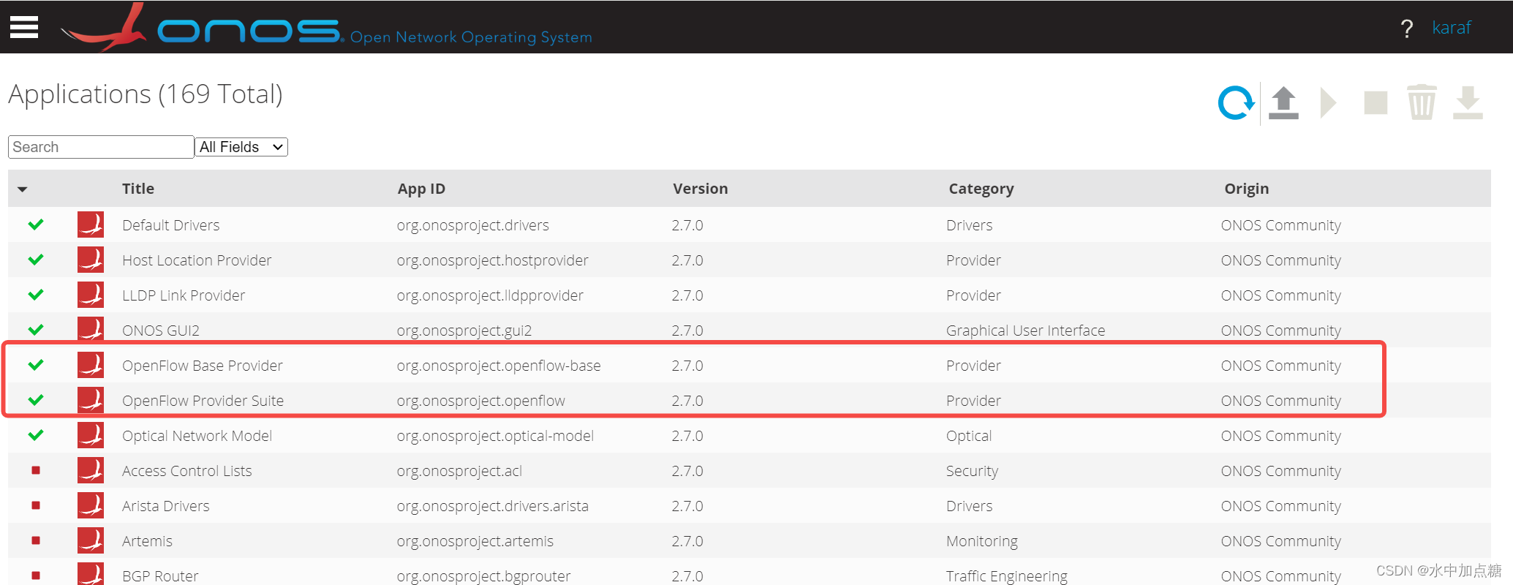1513x585 pixels.
Task: Click Optical Network Model app icon
Action: [91, 435]
